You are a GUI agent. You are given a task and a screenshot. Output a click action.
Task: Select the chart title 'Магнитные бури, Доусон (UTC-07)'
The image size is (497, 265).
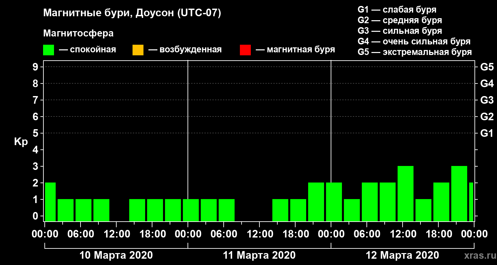click(132, 13)
